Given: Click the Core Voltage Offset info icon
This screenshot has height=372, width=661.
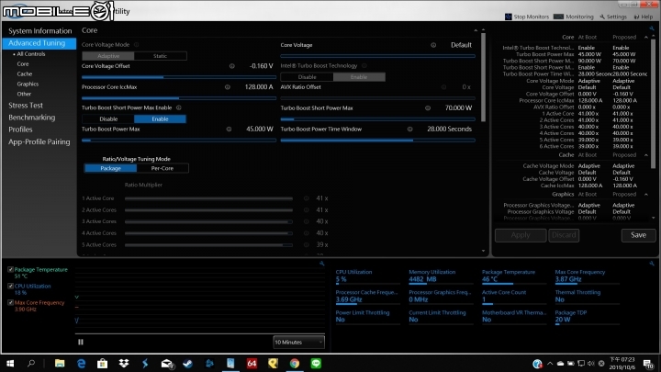Looking at the screenshot, I should coord(232,66).
